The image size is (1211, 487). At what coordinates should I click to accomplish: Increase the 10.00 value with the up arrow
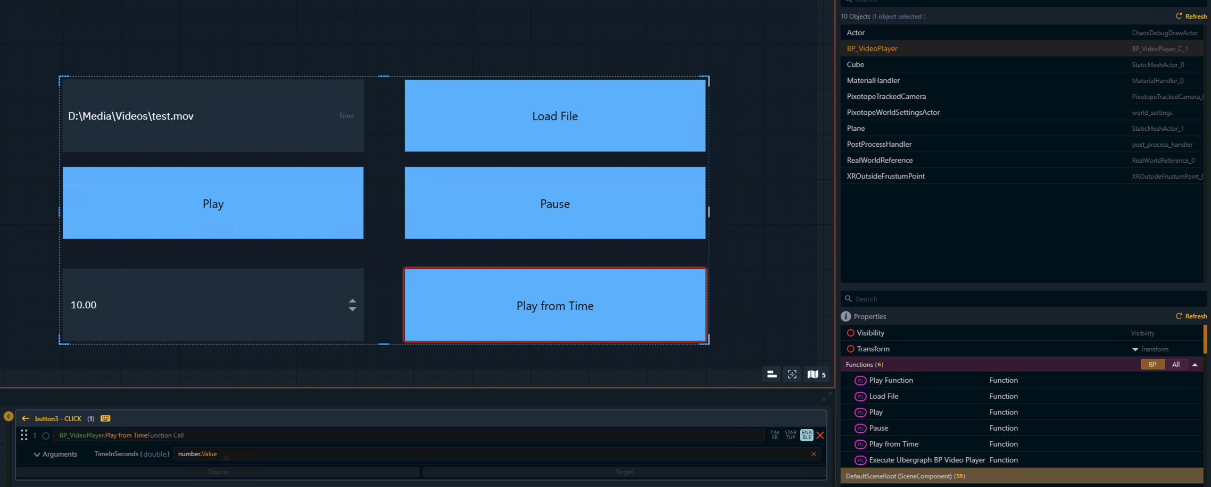(x=352, y=301)
